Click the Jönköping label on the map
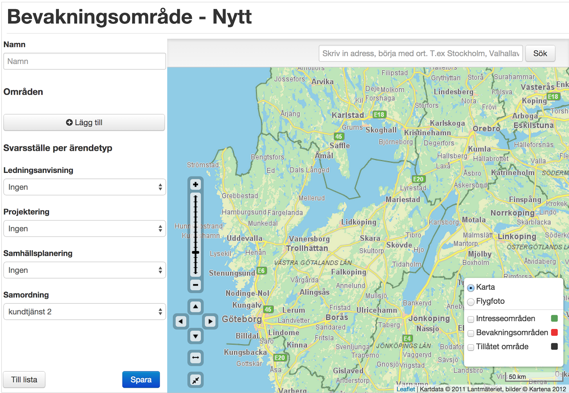569x393 pixels. pyautogui.click(x=429, y=318)
